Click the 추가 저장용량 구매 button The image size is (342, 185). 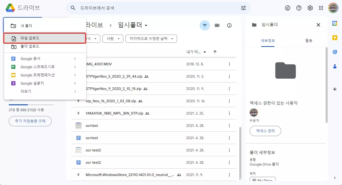click(x=30, y=121)
